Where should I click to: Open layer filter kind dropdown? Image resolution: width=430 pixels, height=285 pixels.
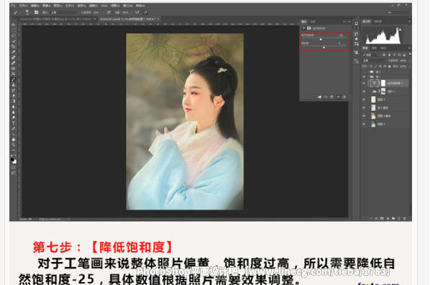coord(371,55)
